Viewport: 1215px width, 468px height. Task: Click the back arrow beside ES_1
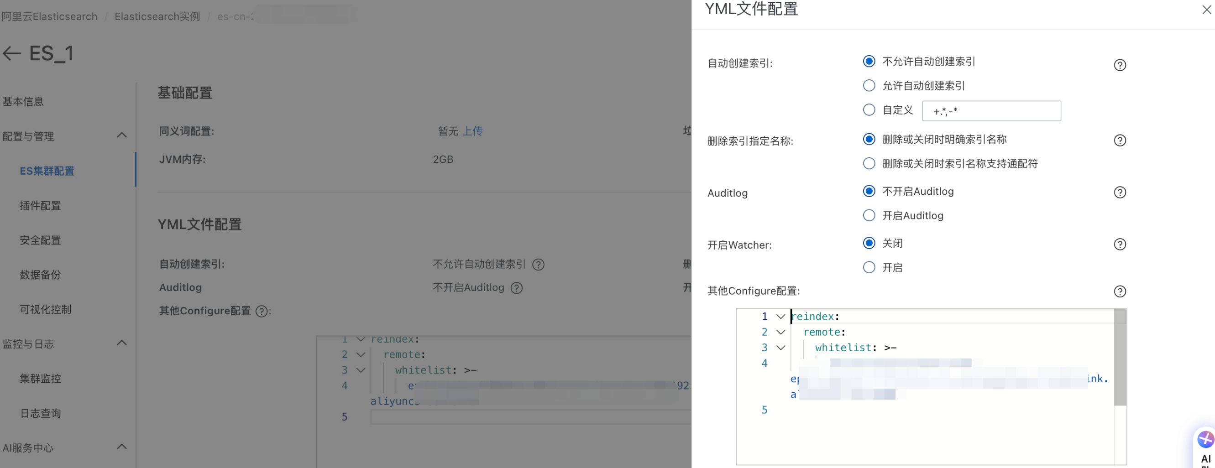click(12, 54)
